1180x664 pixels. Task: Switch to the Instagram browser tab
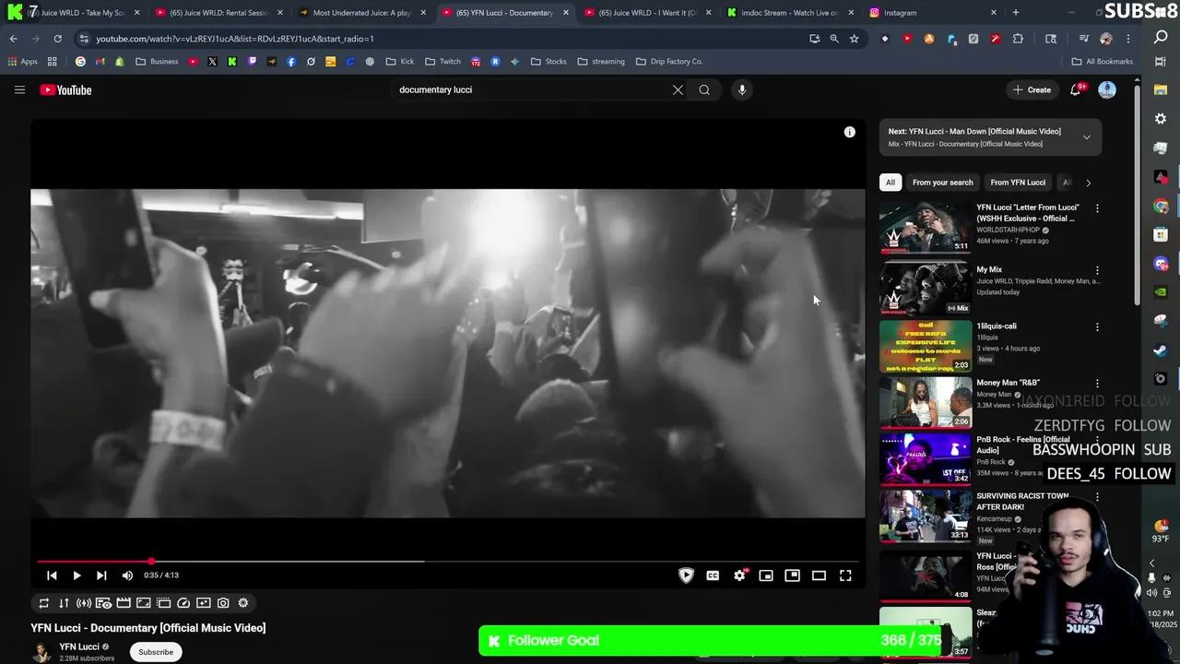point(933,13)
